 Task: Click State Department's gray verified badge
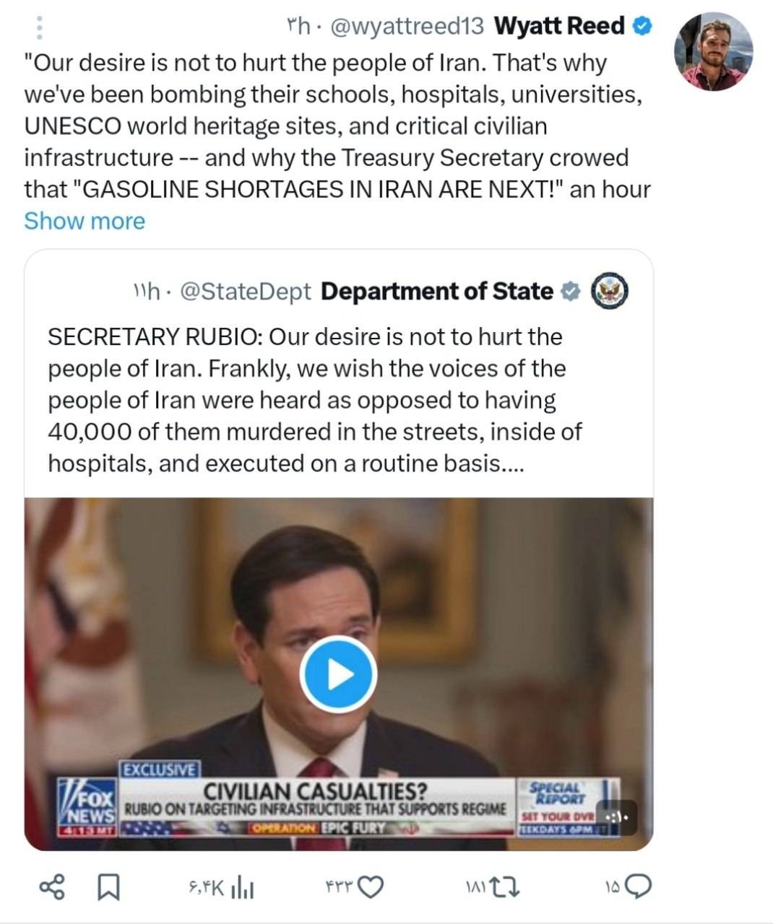(571, 292)
